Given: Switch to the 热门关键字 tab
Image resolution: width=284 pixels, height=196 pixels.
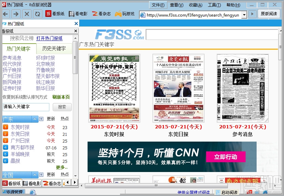Looking at the screenshot, I should [19, 49].
